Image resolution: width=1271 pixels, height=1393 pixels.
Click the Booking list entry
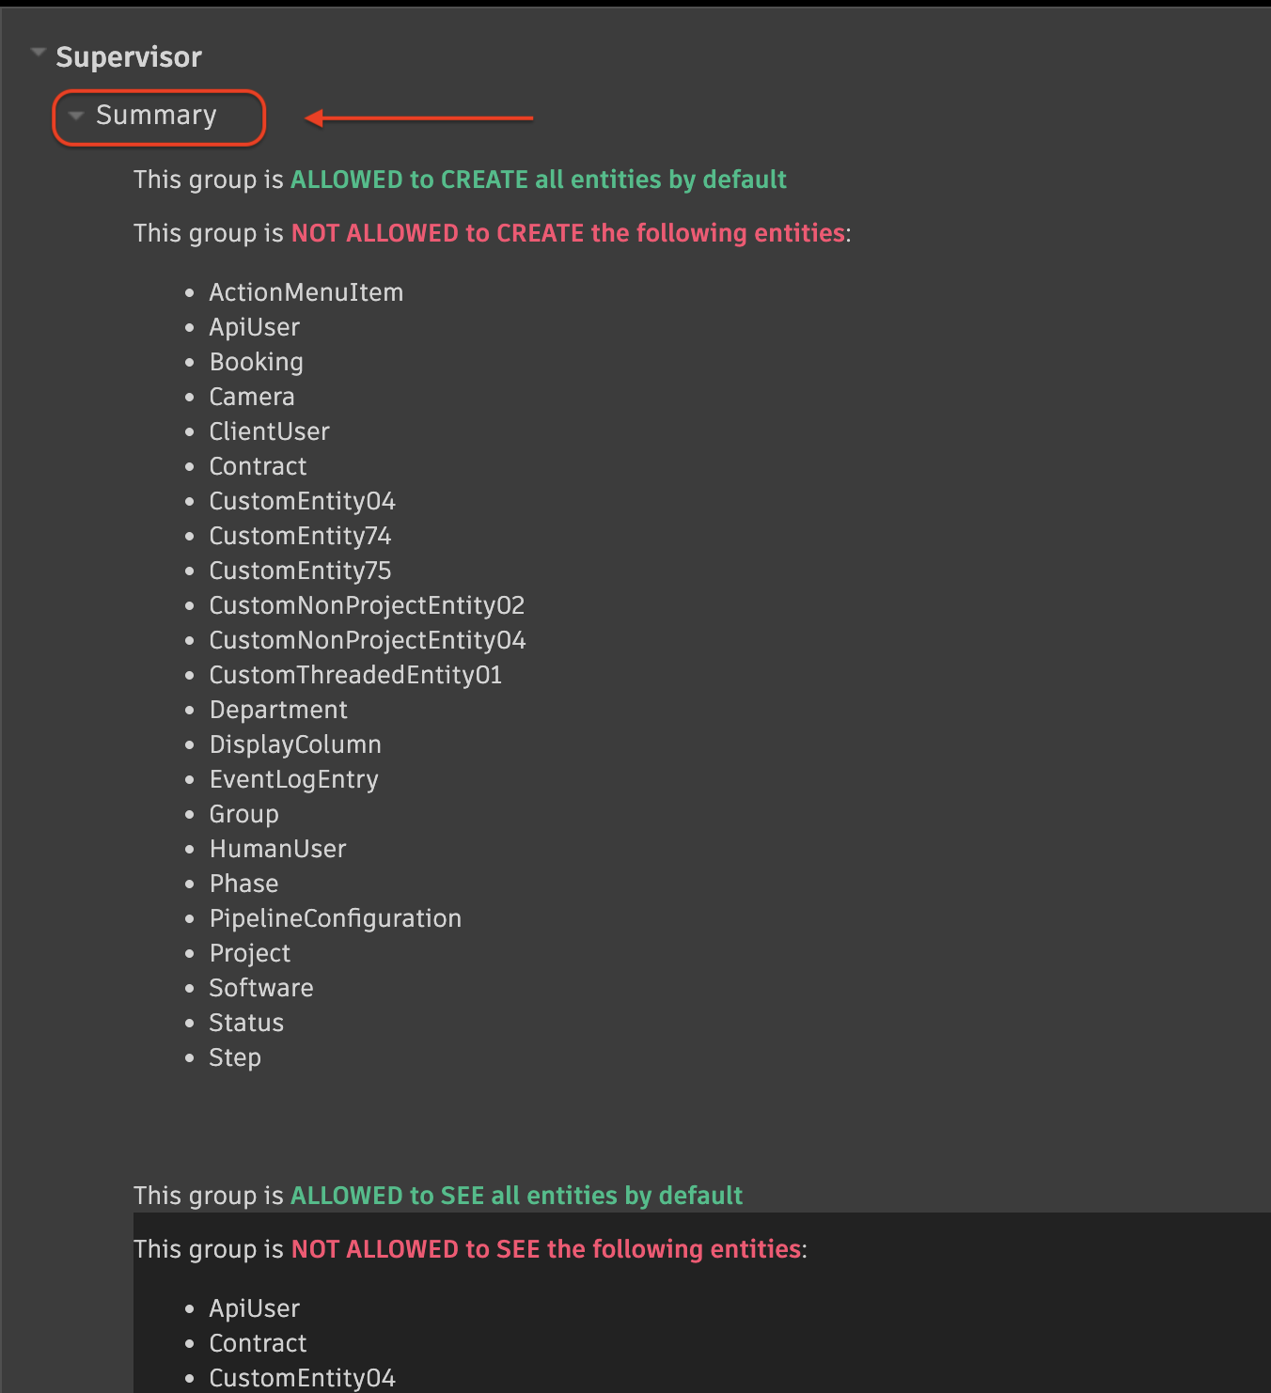pyautogui.click(x=256, y=362)
